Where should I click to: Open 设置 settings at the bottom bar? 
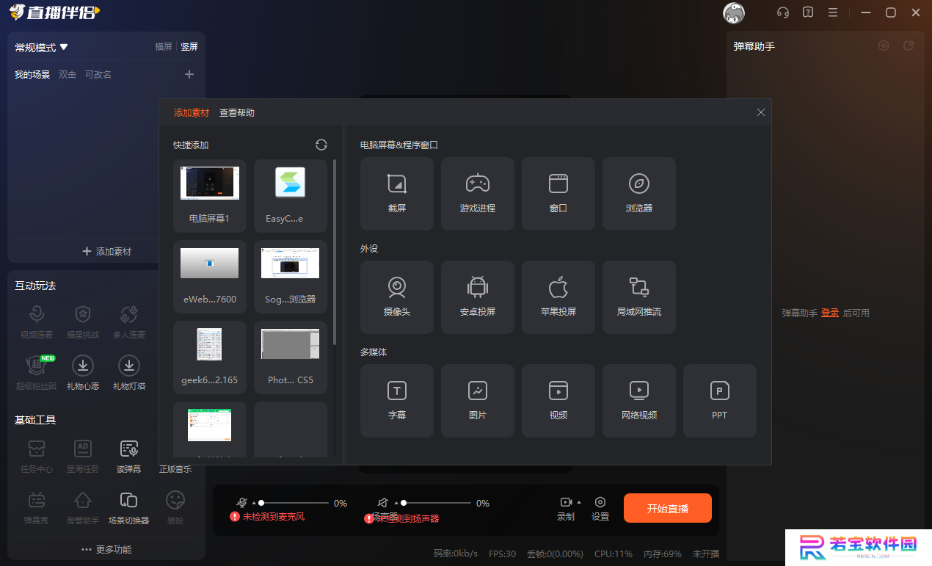[600, 508]
